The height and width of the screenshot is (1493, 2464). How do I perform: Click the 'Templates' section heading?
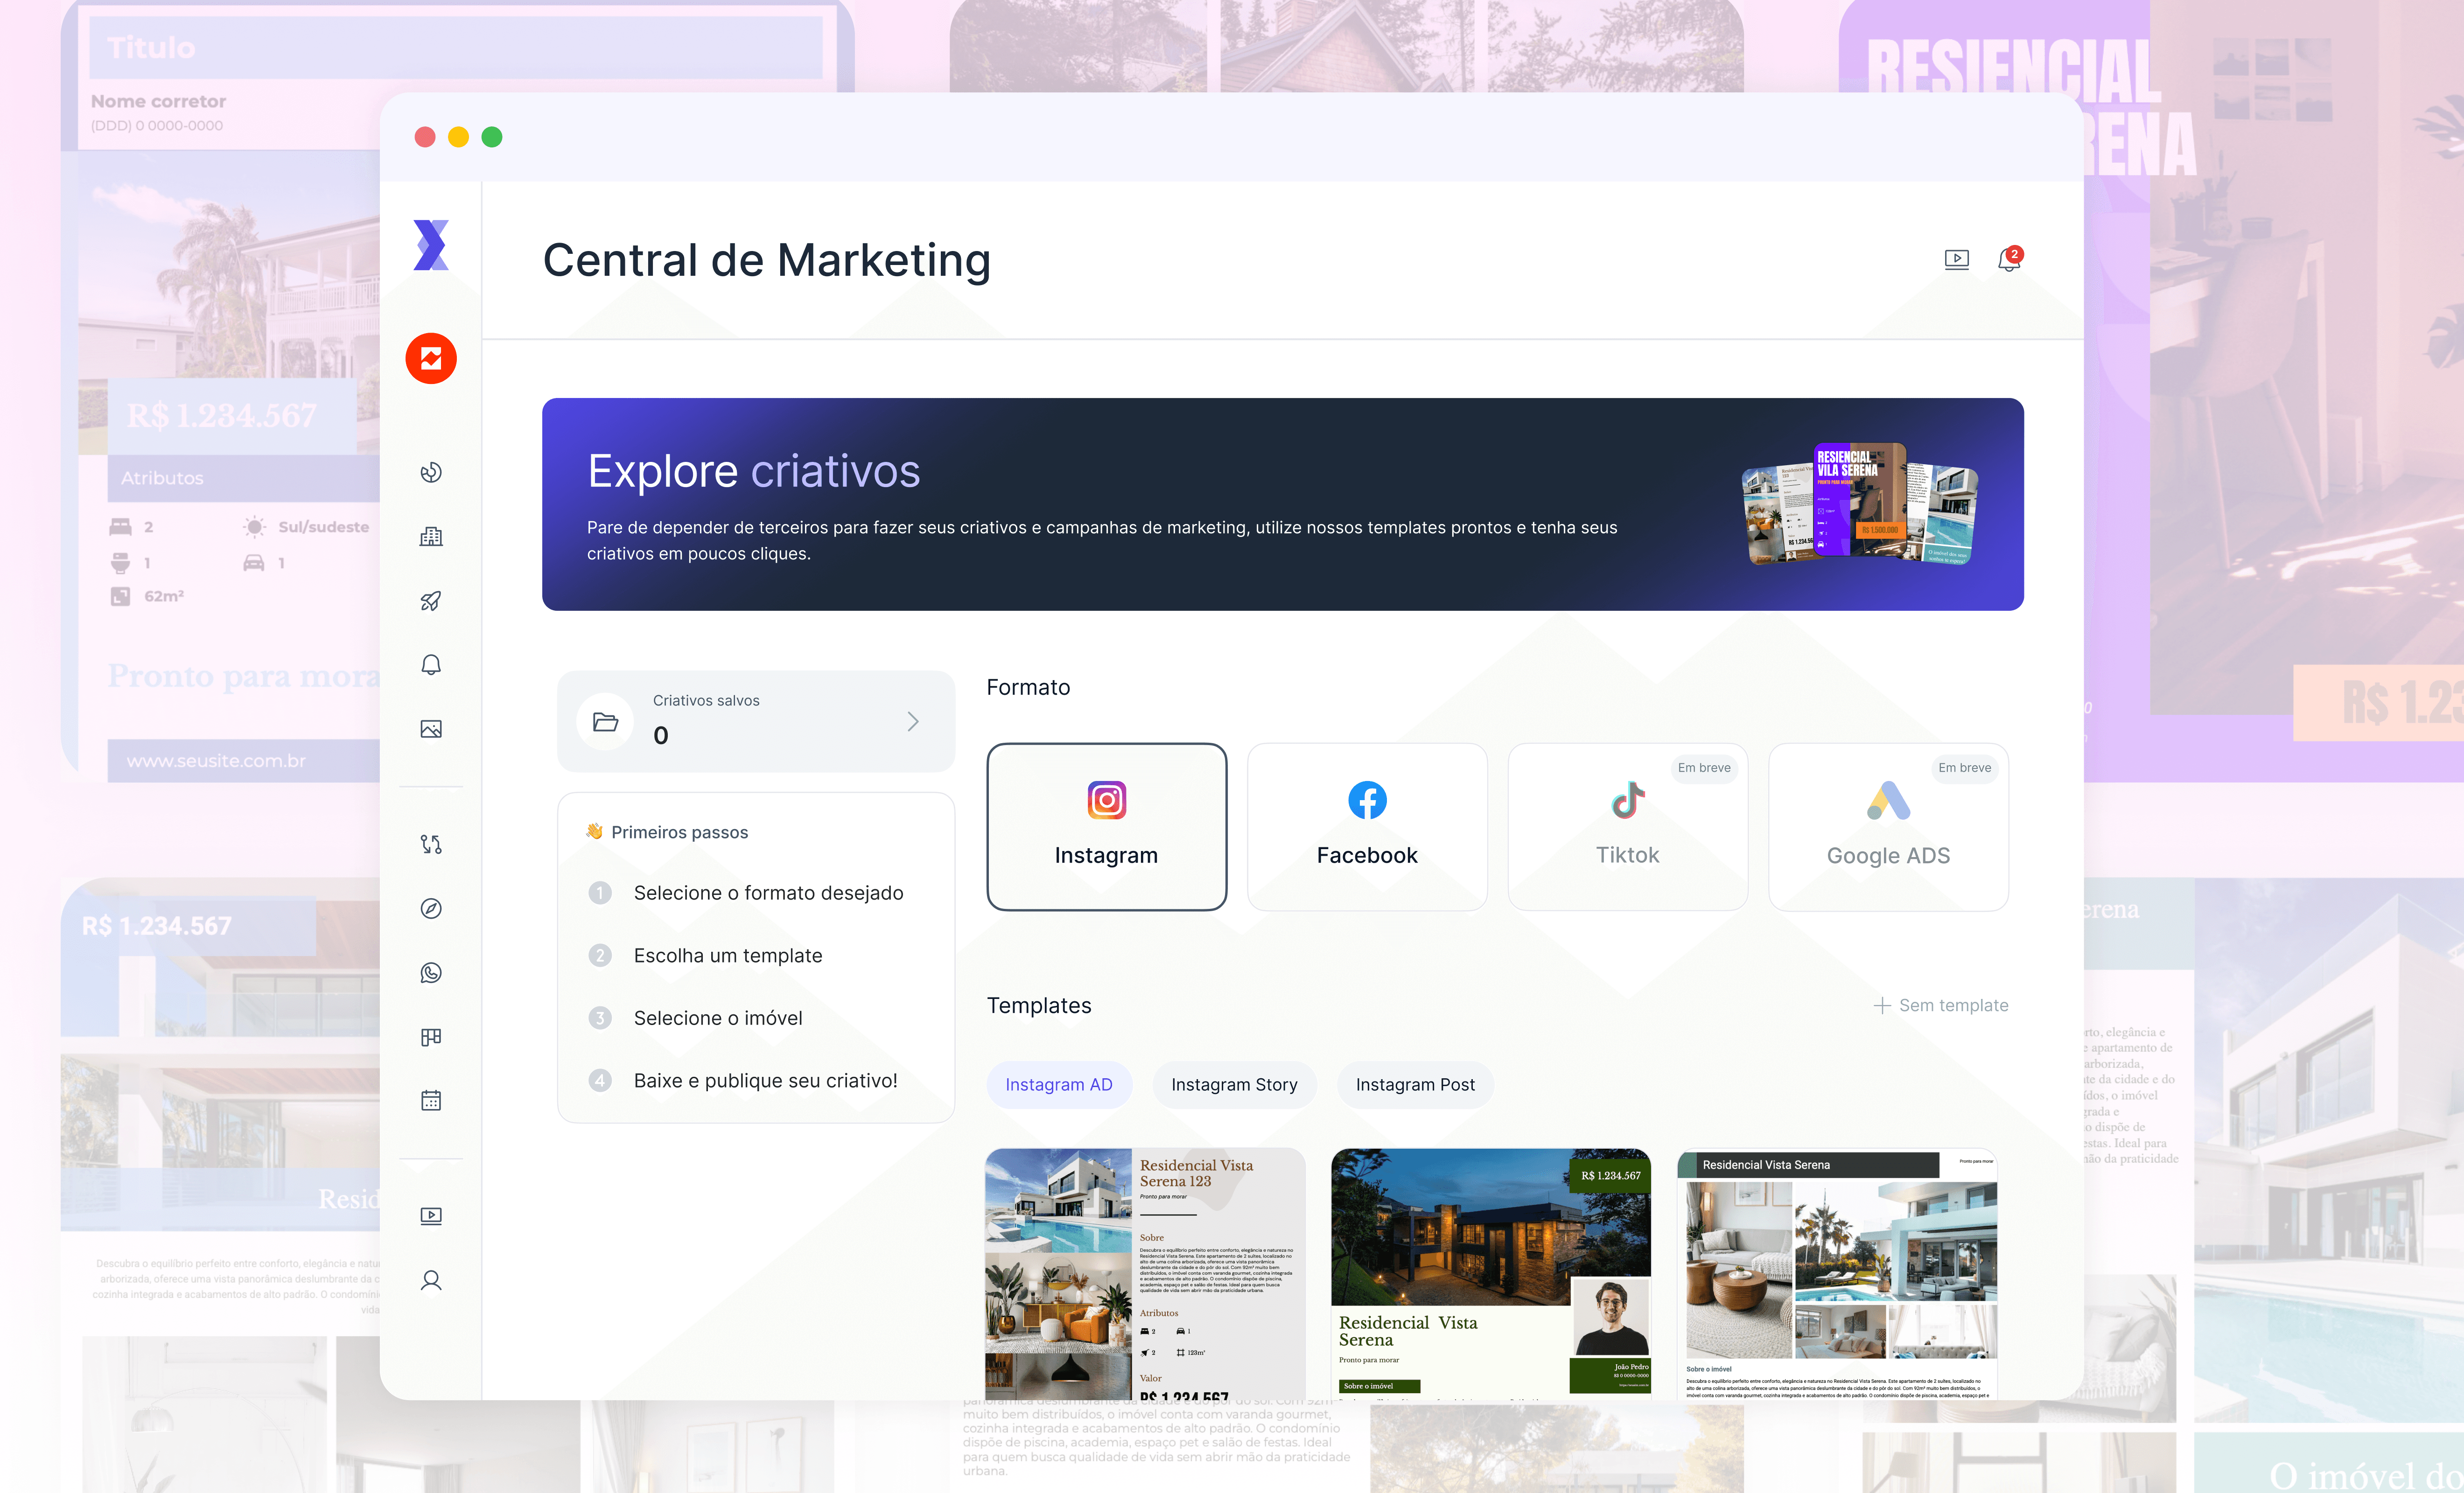(1039, 1005)
